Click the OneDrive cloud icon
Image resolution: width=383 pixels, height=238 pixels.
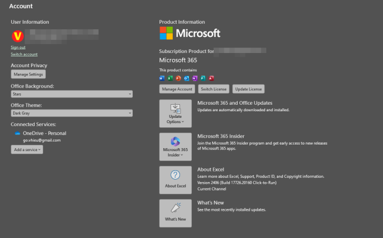17,133
